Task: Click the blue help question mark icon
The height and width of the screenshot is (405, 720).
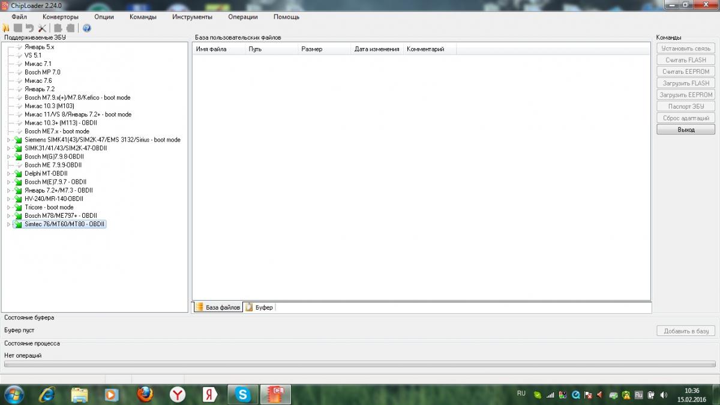Action: coord(86,28)
